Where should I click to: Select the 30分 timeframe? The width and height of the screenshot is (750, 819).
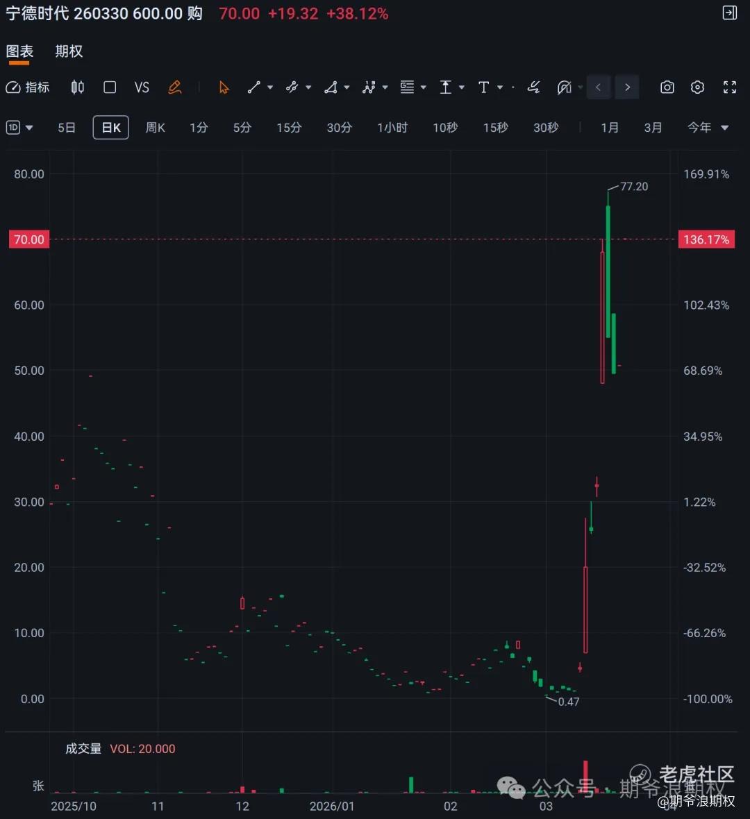pyautogui.click(x=339, y=128)
